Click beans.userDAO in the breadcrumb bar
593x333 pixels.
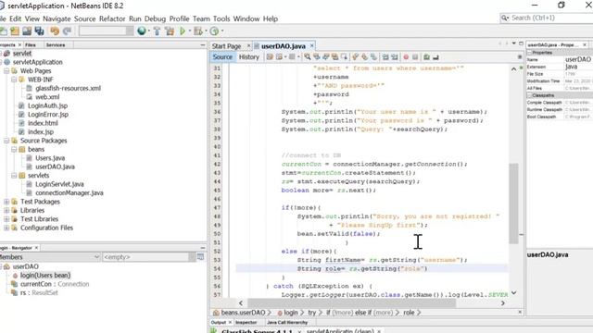tap(243, 313)
